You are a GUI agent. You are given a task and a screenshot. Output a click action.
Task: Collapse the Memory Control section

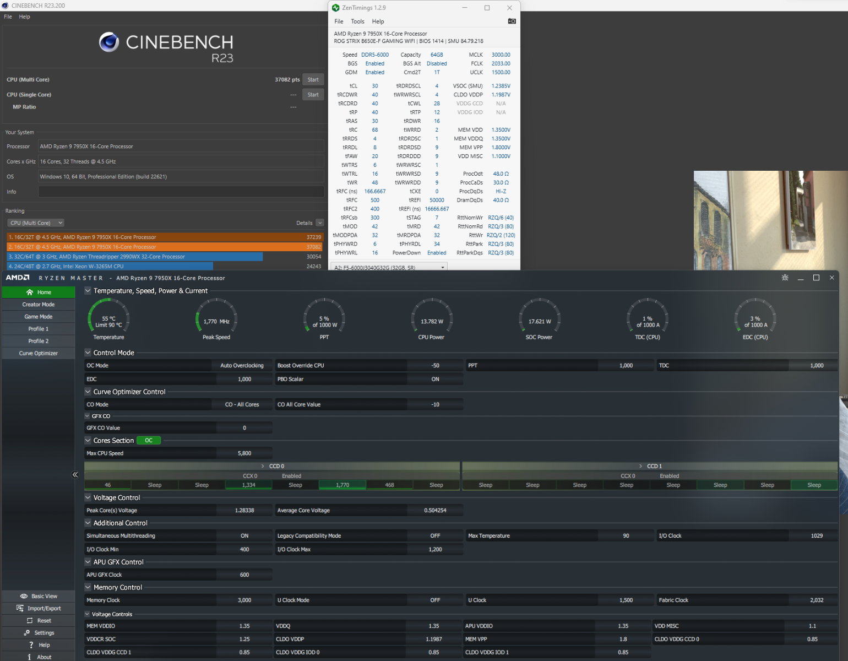pos(88,587)
